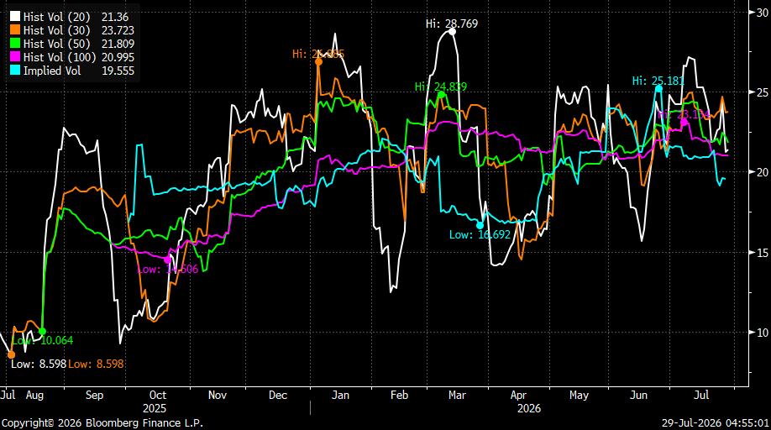Click the white Hi: 28.769 peak marker
This screenshot has width=771, height=430.
point(453,32)
